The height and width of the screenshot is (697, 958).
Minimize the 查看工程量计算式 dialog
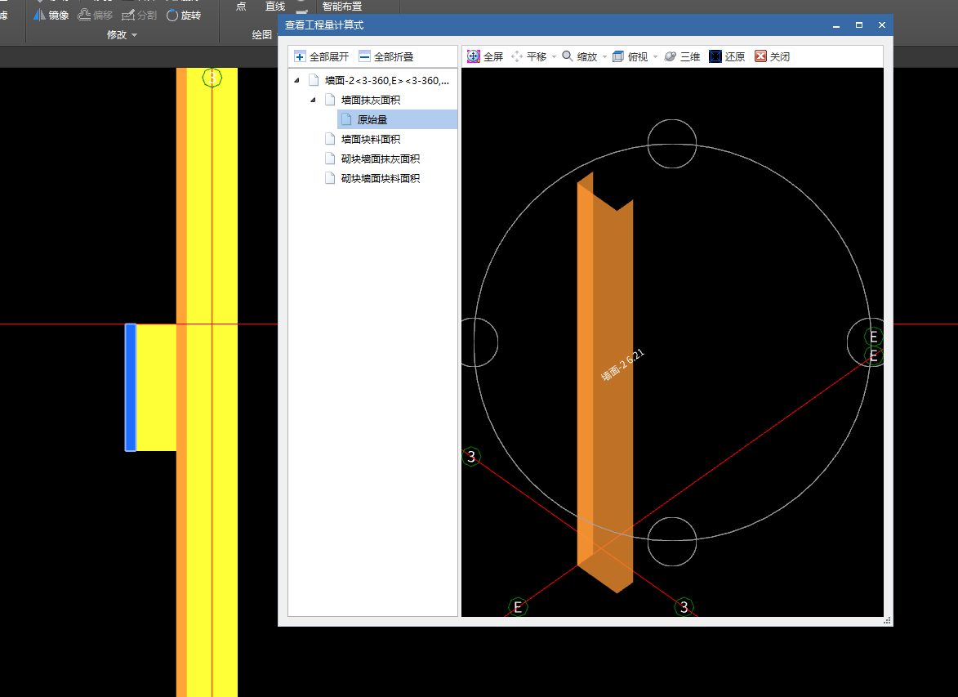835,25
